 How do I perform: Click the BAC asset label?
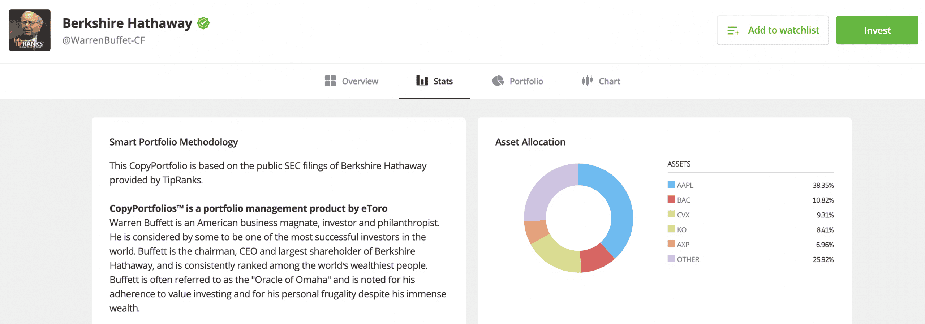click(x=684, y=200)
